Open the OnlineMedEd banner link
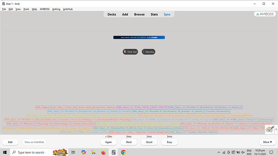 click(x=139, y=37)
